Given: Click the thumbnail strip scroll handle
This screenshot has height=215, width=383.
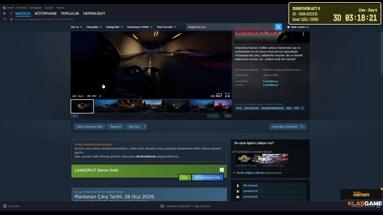Looking at the screenshot, I should click(x=213, y=116).
